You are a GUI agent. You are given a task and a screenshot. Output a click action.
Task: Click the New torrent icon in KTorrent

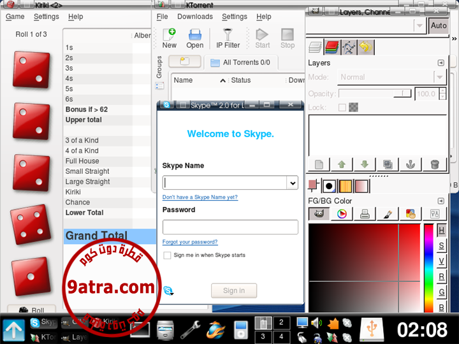169,38
